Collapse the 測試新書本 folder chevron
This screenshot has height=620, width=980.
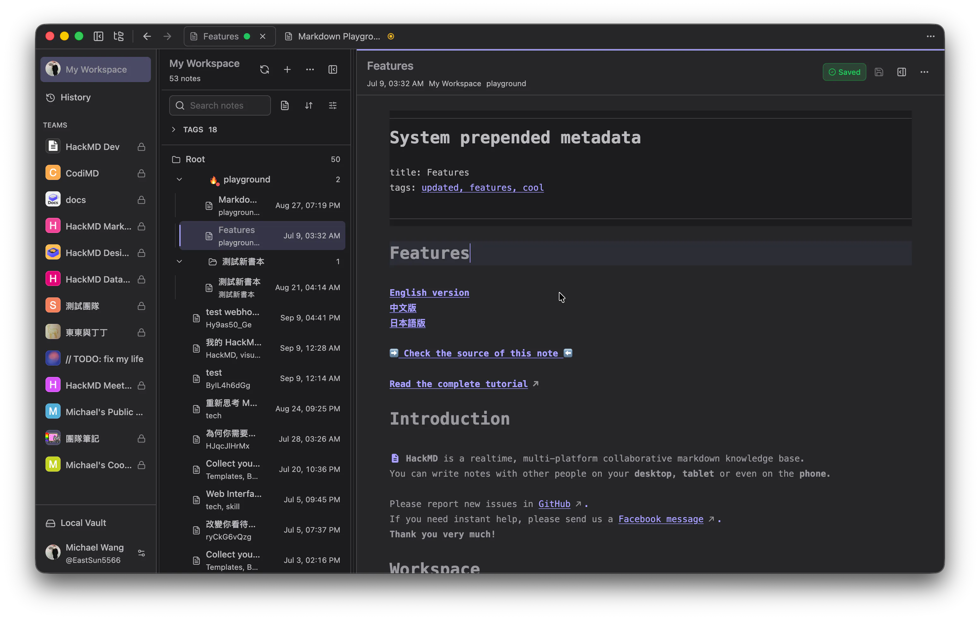point(179,262)
